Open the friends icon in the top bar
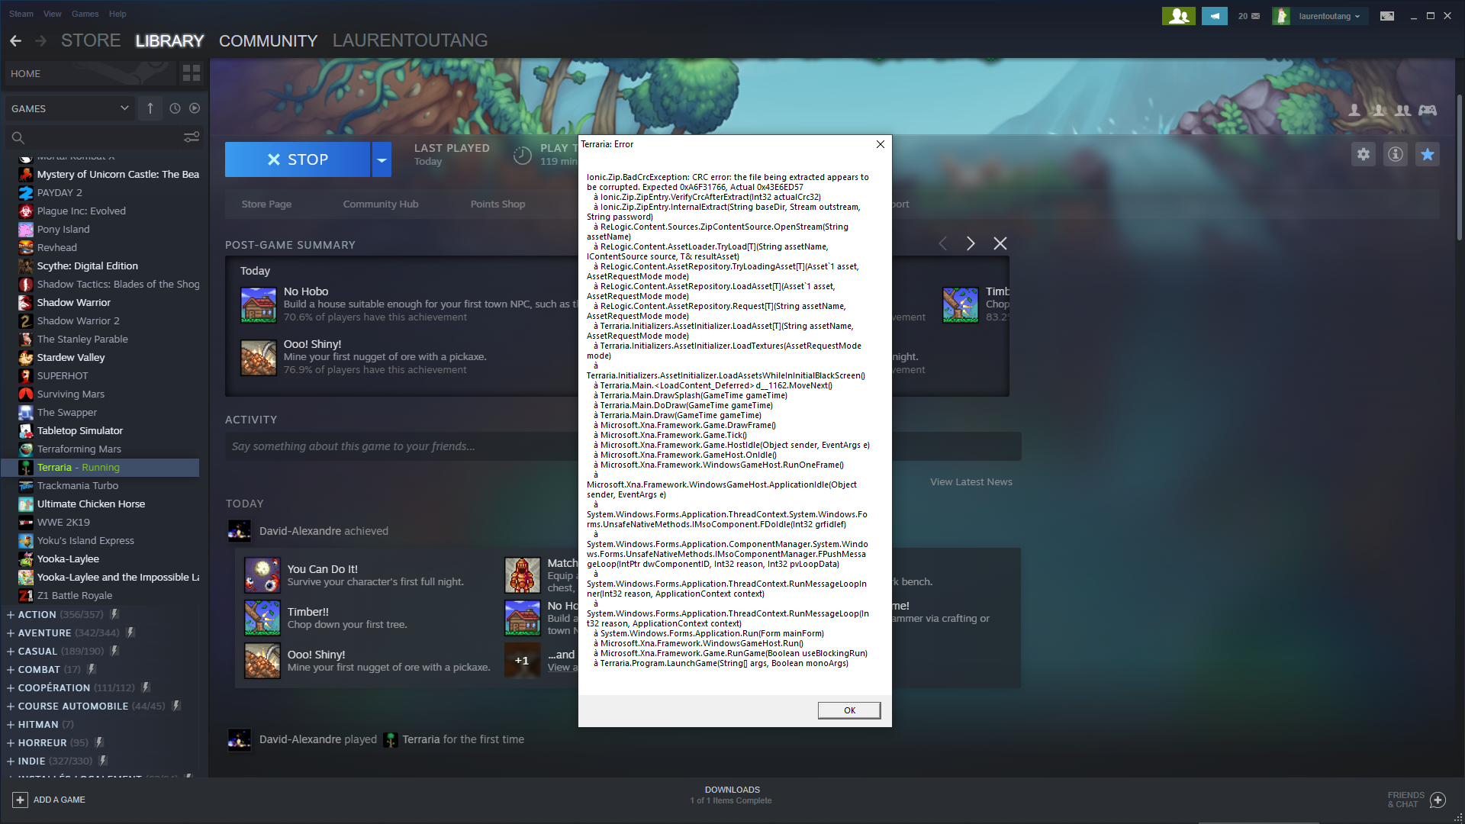1465x824 pixels. [x=1178, y=16]
